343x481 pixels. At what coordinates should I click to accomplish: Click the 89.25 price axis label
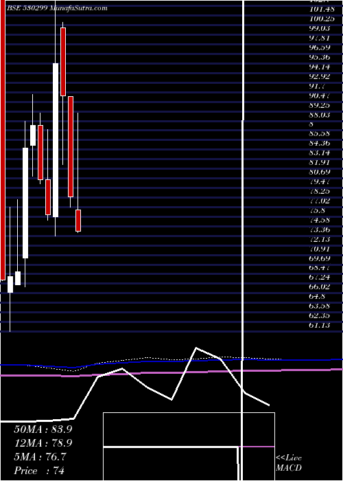coord(320,105)
